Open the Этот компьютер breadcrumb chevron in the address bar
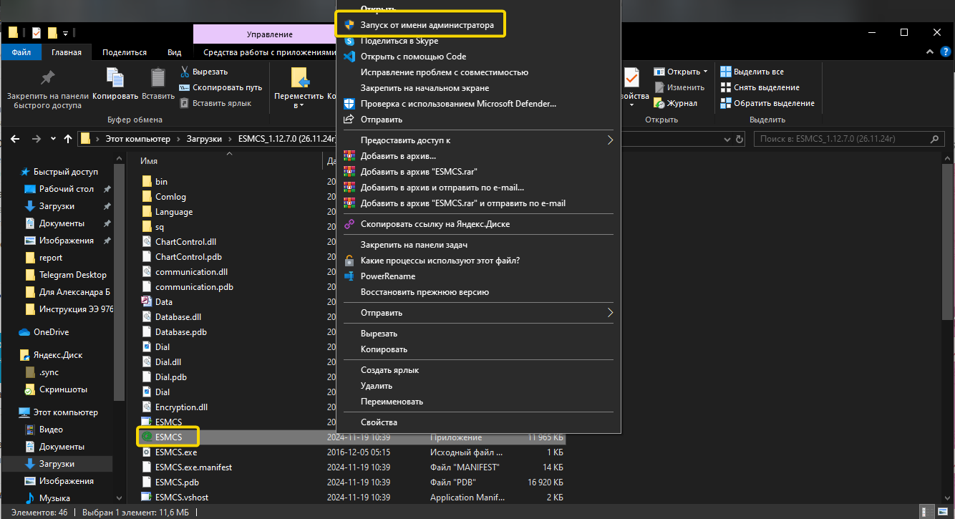Image resolution: width=955 pixels, height=519 pixels. 179,139
